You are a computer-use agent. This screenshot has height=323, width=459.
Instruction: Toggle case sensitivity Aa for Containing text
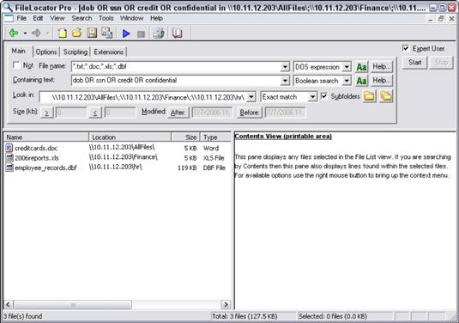(x=361, y=81)
